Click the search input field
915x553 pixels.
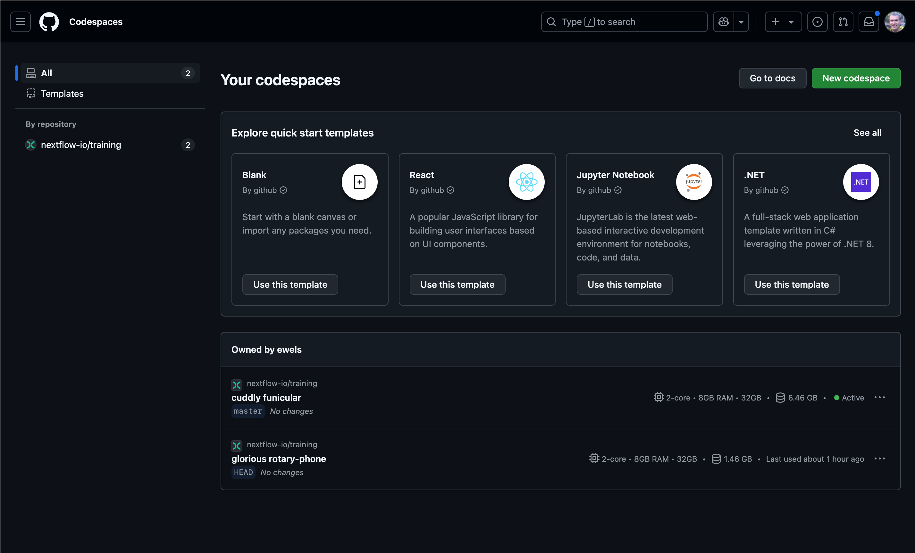pos(624,21)
